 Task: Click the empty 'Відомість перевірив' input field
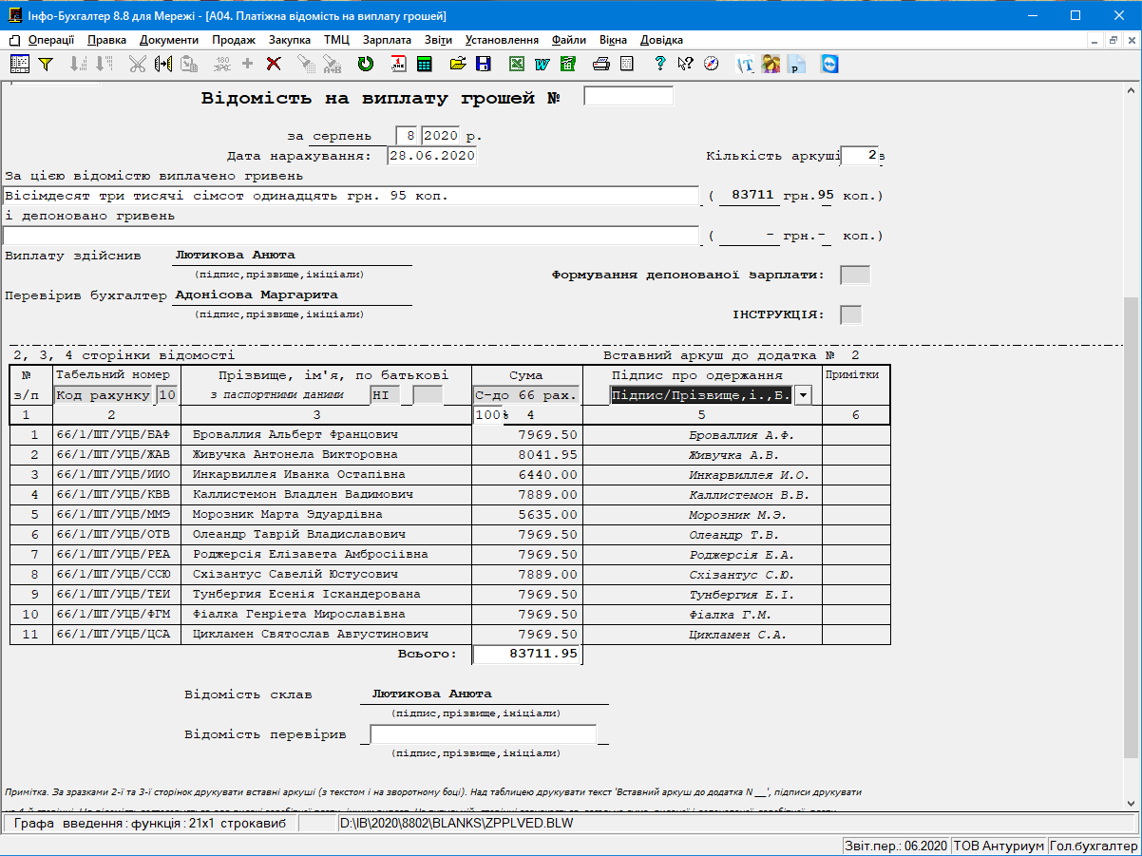(483, 734)
